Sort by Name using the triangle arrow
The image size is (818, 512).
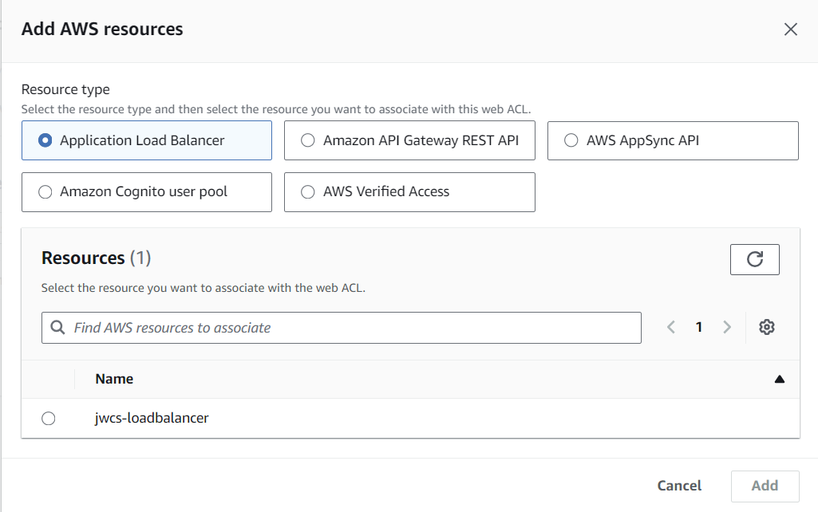(780, 379)
